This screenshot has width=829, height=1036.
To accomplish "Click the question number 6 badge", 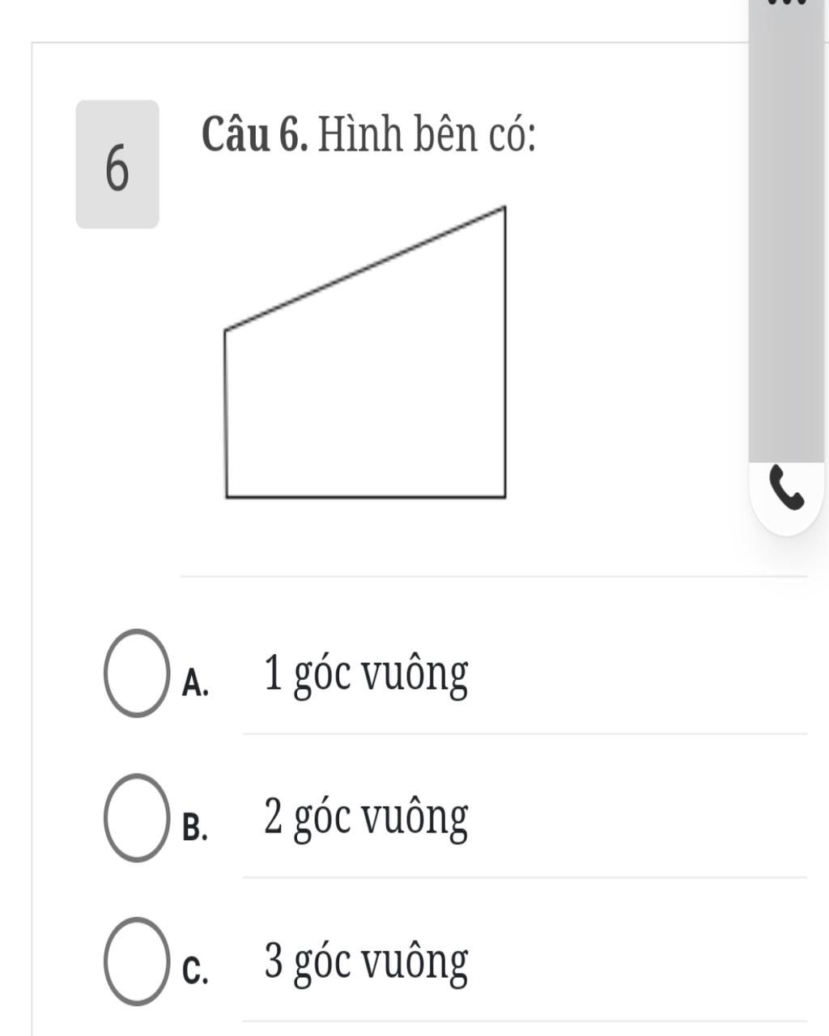I will click(x=117, y=164).
